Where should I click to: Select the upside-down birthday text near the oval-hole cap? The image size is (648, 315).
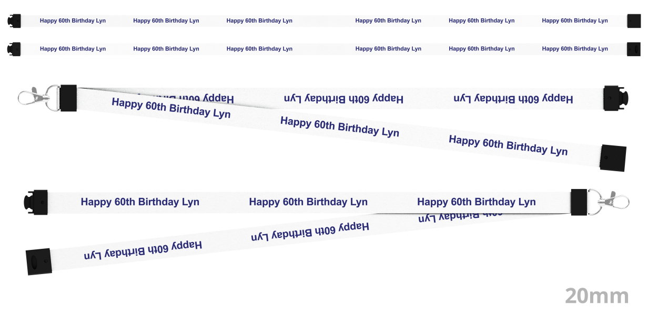pyautogui.click(x=143, y=250)
